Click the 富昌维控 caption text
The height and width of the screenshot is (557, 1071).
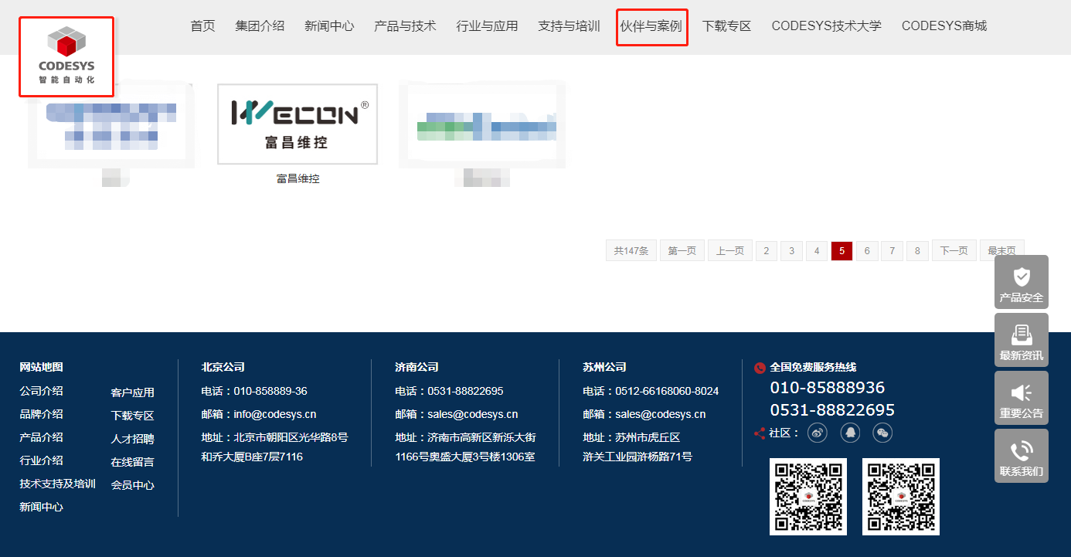[297, 178]
